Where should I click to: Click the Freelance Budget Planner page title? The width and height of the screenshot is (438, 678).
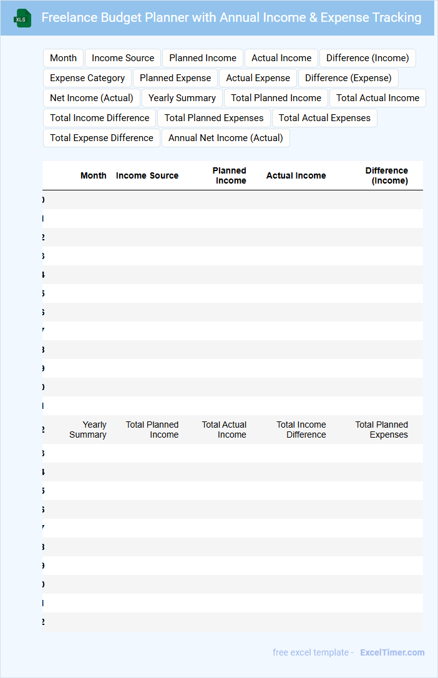[x=231, y=17]
